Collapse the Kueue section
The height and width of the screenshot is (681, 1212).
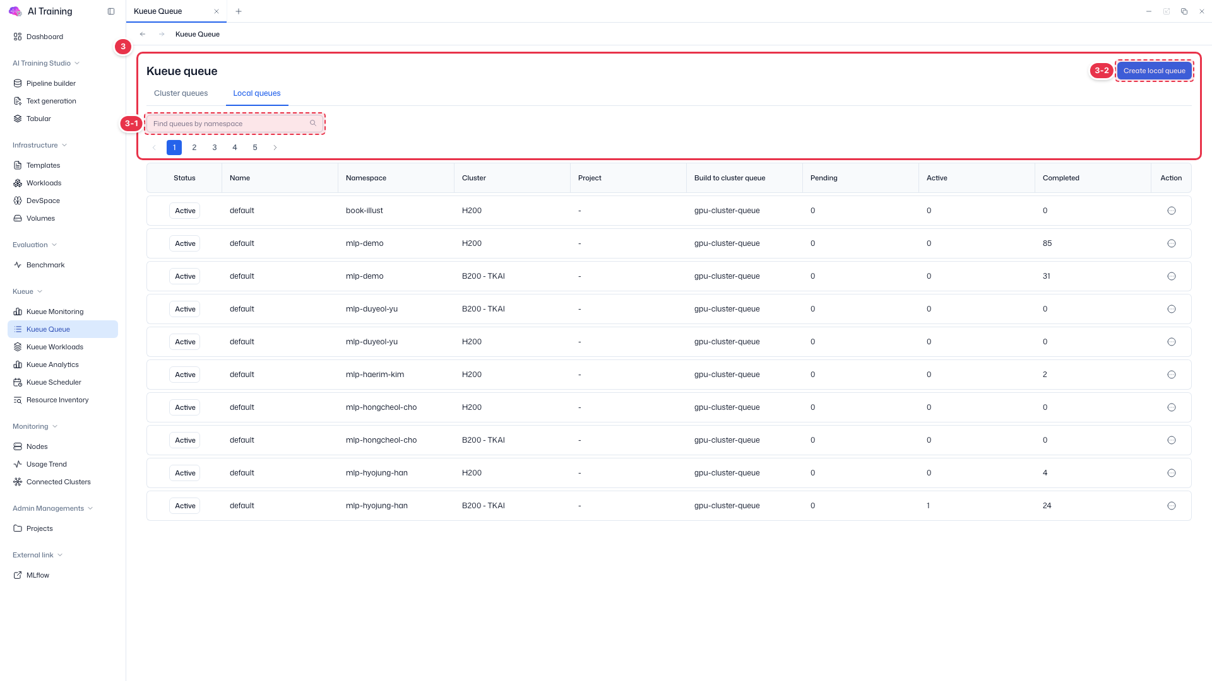point(28,291)
